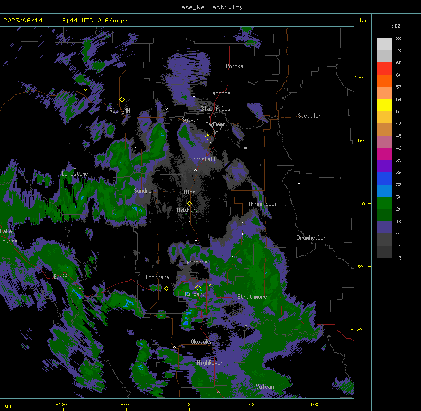The height and width of the screenshot is (411, 421).
Task: Click the yellow V marker northwest of RockyMH
Action: point(85,90)
